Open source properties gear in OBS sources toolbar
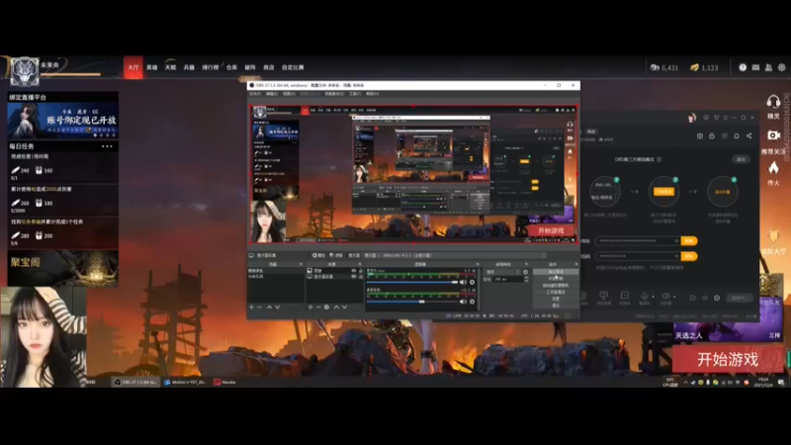The image size is (791, 445). 326,307
